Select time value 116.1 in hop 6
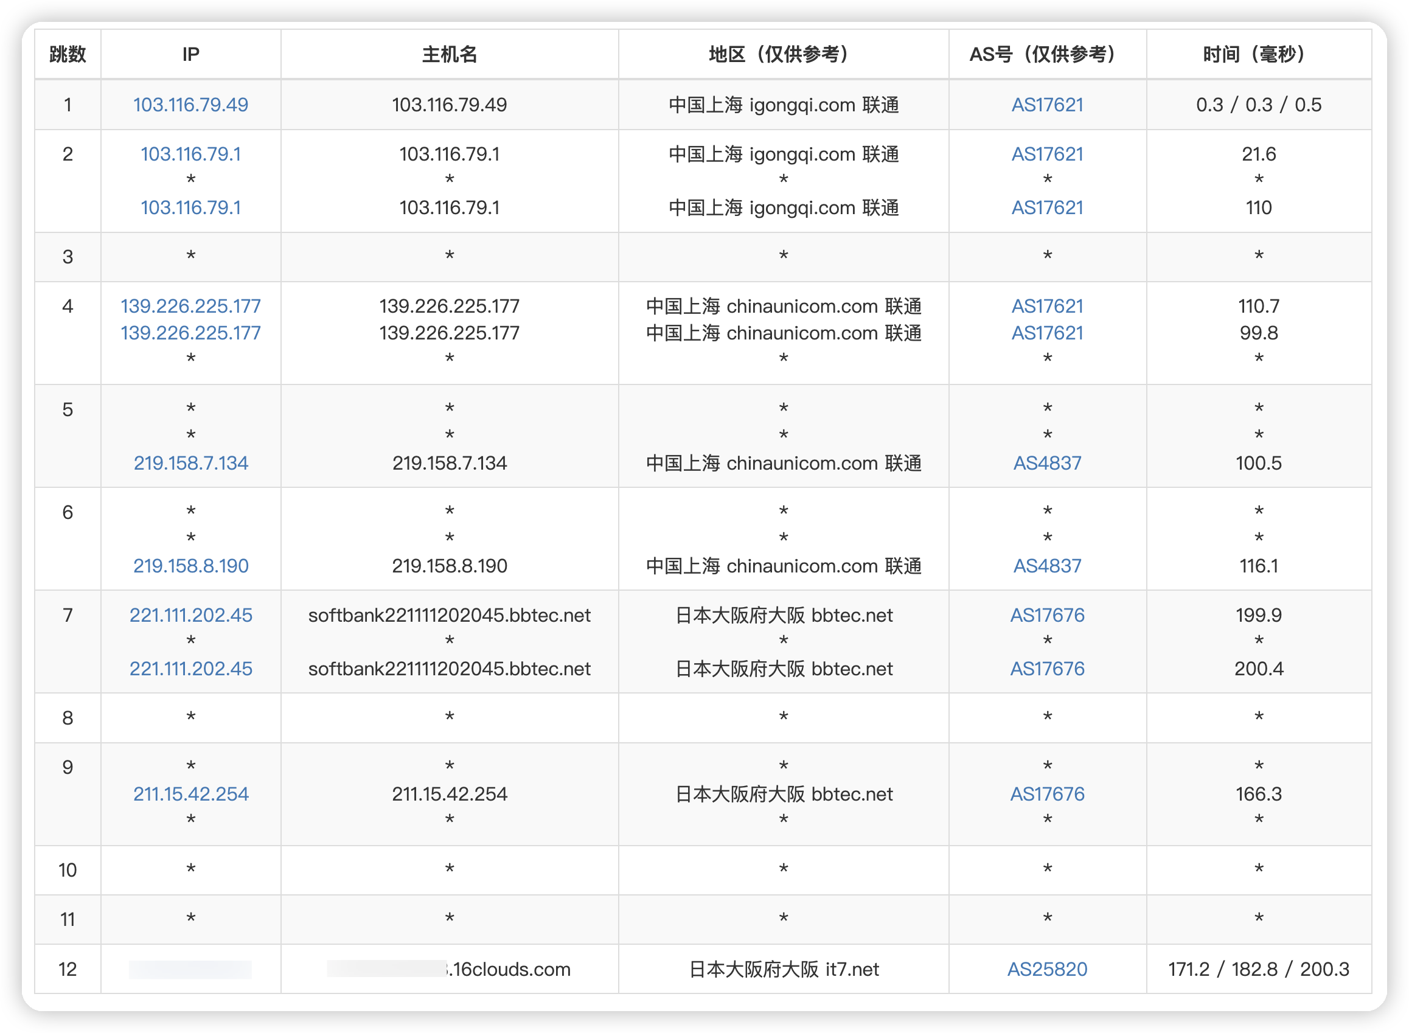Image resolution: width=1409 pixels, height=1033 pixels. pos(1258,565)
